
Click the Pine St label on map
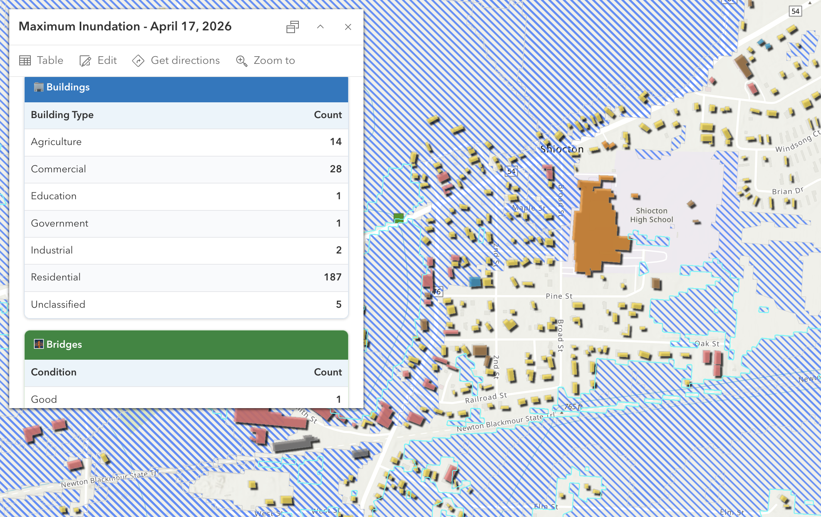coord(559,296)
